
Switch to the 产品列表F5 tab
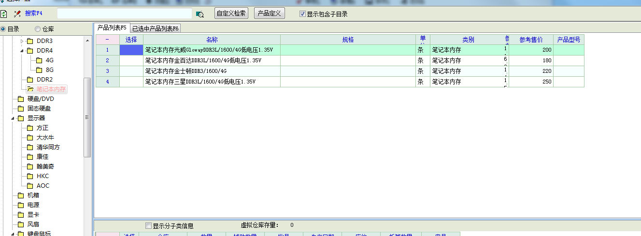tap(112, 28)
